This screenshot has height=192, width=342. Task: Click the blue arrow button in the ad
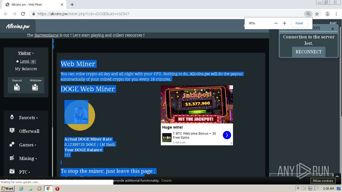(x=227, y=135)
